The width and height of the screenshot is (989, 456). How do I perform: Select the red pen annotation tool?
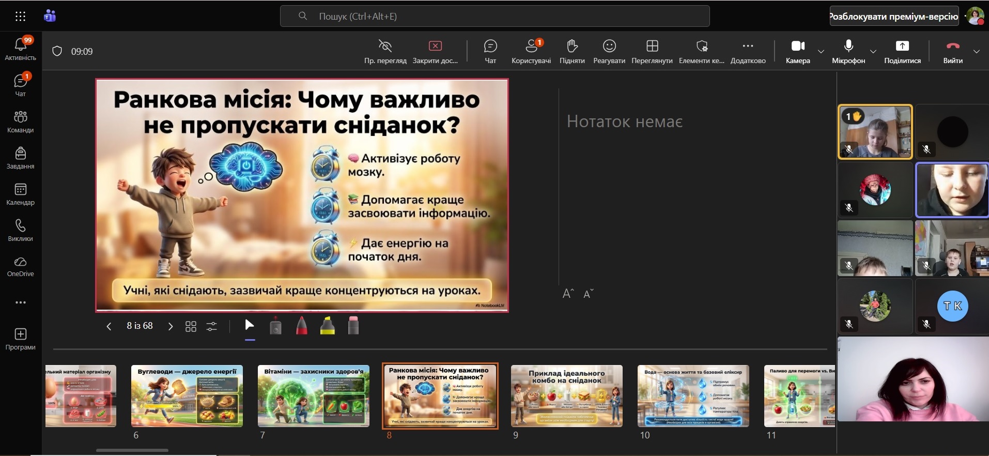302,326
